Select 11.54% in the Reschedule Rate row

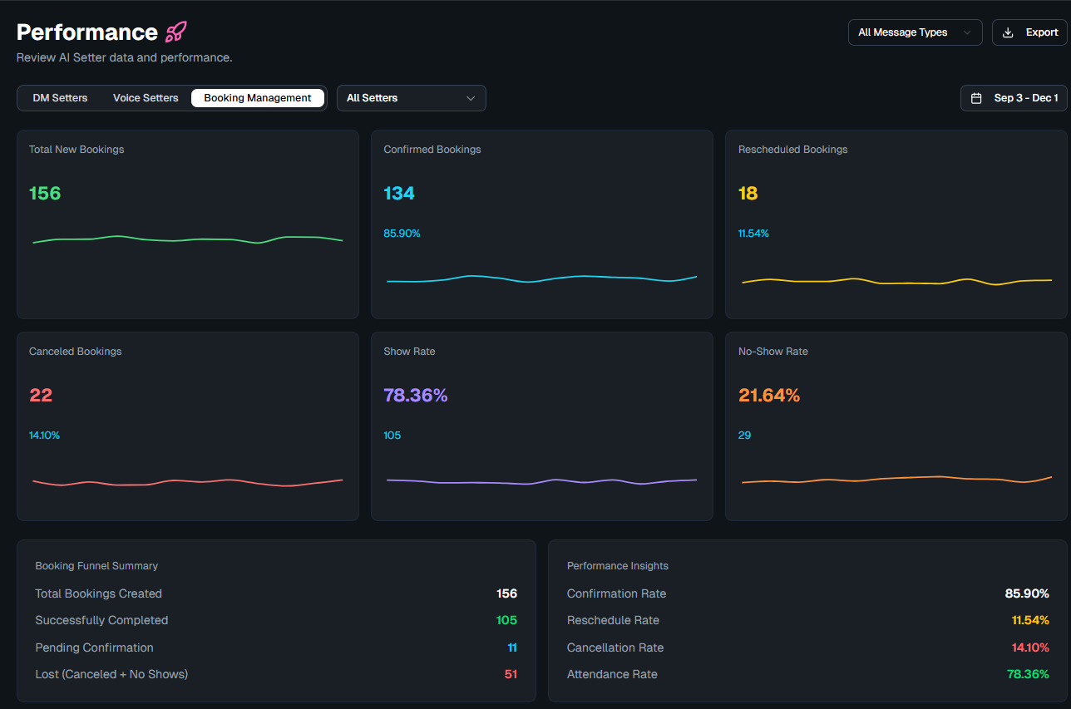click(1030, 620)
